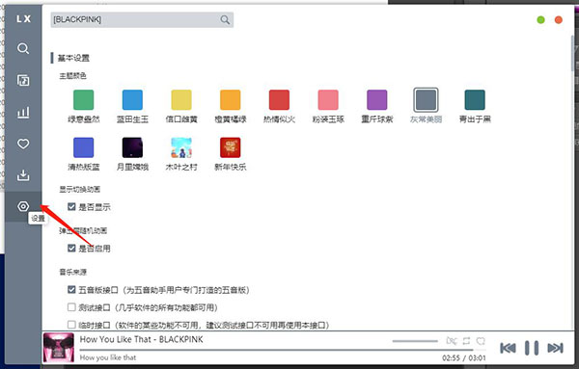
Task: Click the 主题颜色 label
Action: click(x=72, y=76)
